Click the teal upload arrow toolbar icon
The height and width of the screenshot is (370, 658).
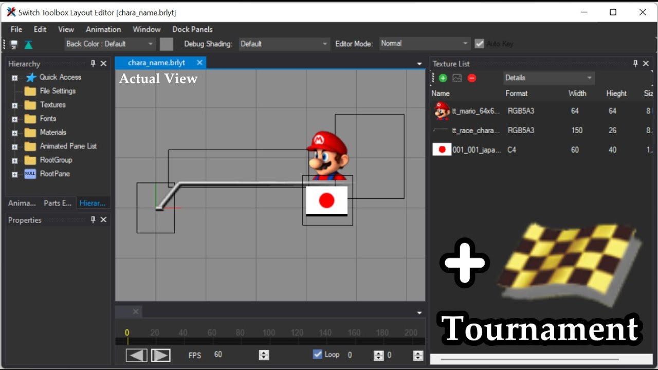pyautogui.click(x=29, y=44)
